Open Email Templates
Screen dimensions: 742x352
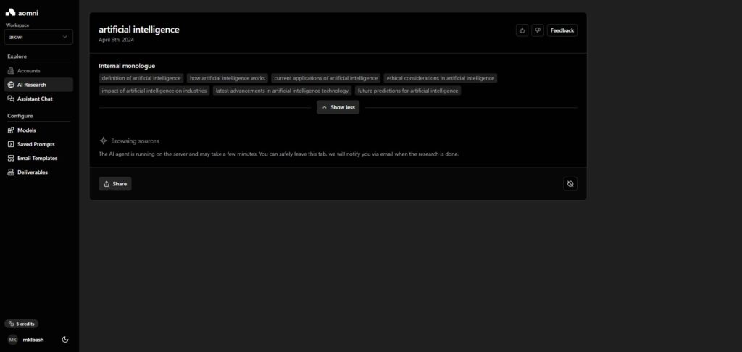(37, 158)
